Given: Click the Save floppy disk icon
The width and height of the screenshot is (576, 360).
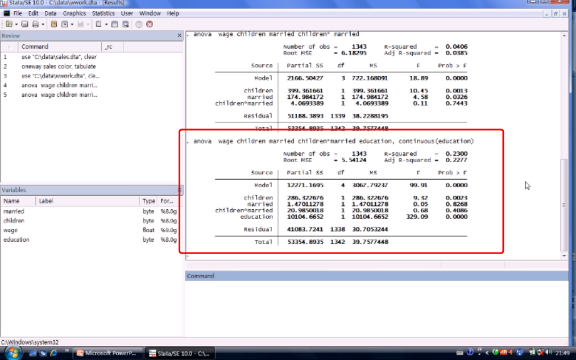Looking at the screenshot, I should point(24,24).
